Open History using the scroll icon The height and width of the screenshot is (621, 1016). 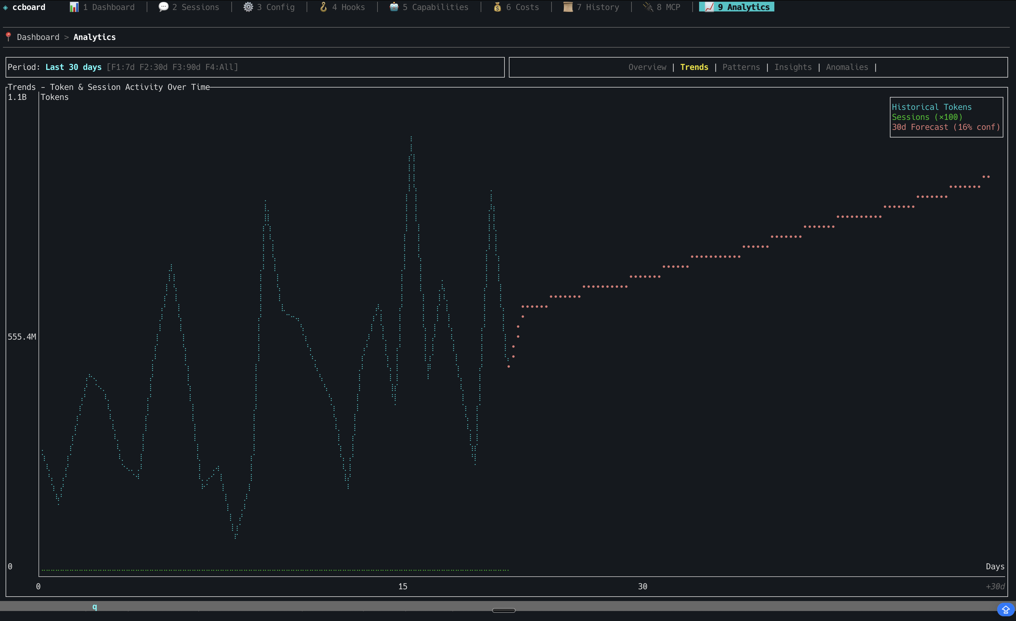(568, 6)
